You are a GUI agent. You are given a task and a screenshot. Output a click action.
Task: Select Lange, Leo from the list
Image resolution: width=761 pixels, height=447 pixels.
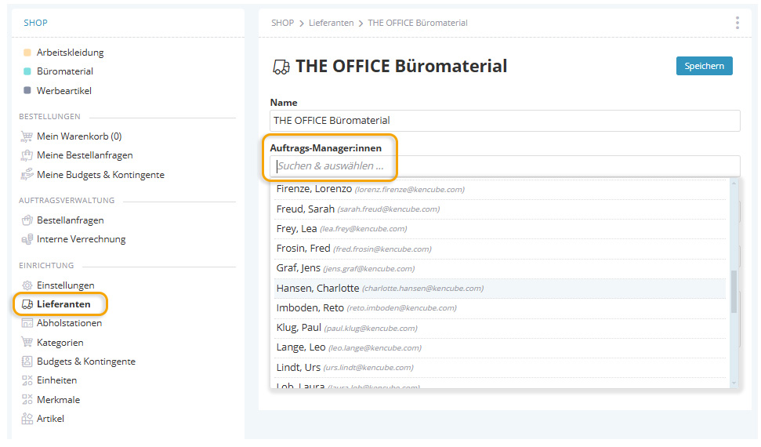tap(500, 348)
